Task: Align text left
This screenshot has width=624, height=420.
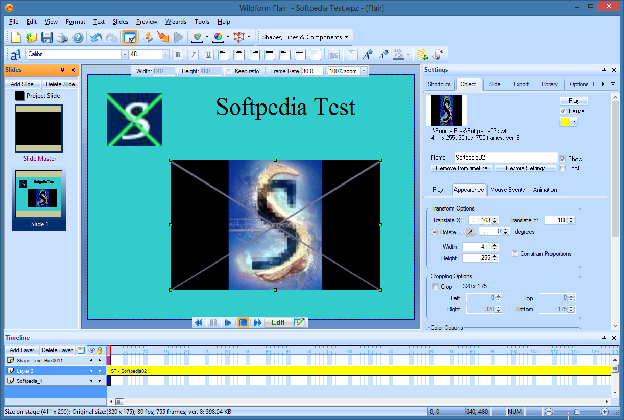Action: click(223, 55)
